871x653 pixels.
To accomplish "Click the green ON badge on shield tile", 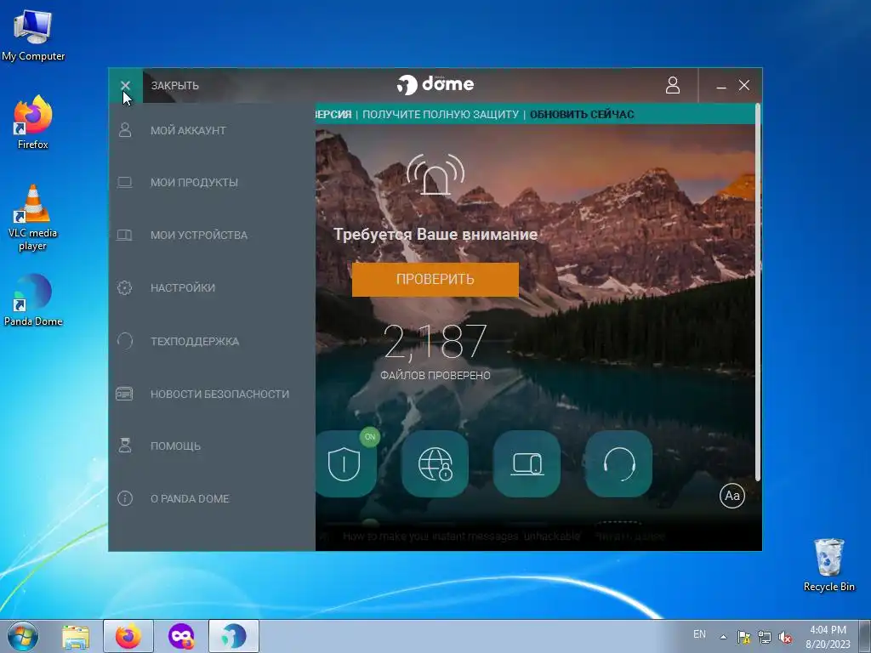I will coord(370,437).
